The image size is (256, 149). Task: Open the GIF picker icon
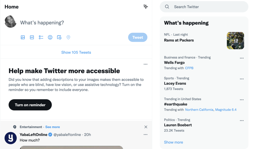click(32, 37)
